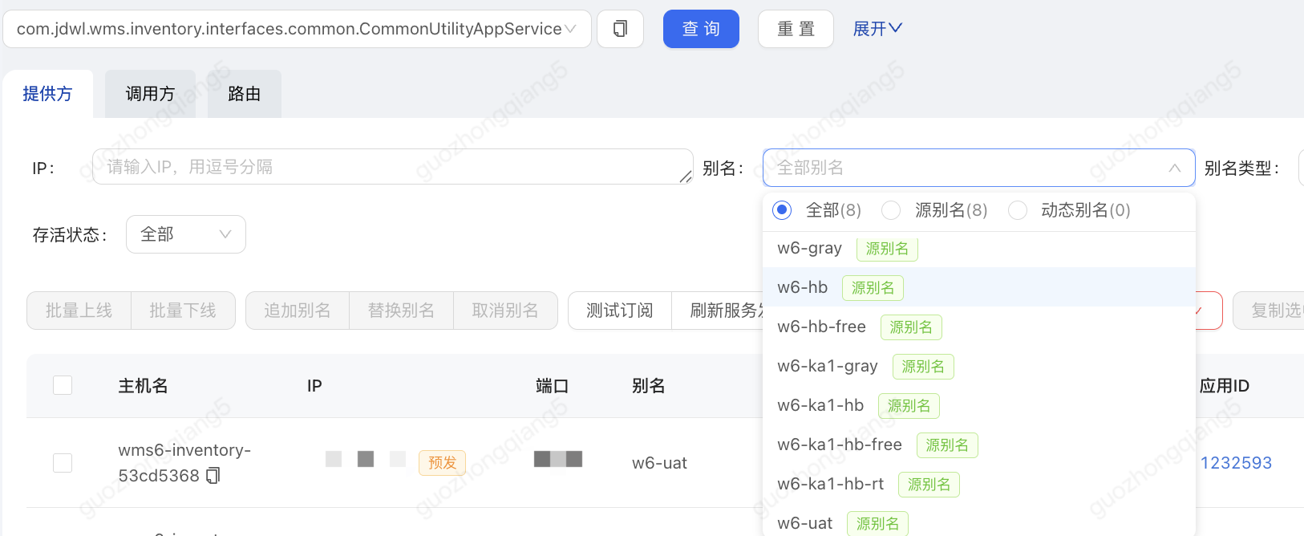Screen dimensions: 1304x536
Task: Select the 动态别名(0) radio option
Action: click(1018, 210)
